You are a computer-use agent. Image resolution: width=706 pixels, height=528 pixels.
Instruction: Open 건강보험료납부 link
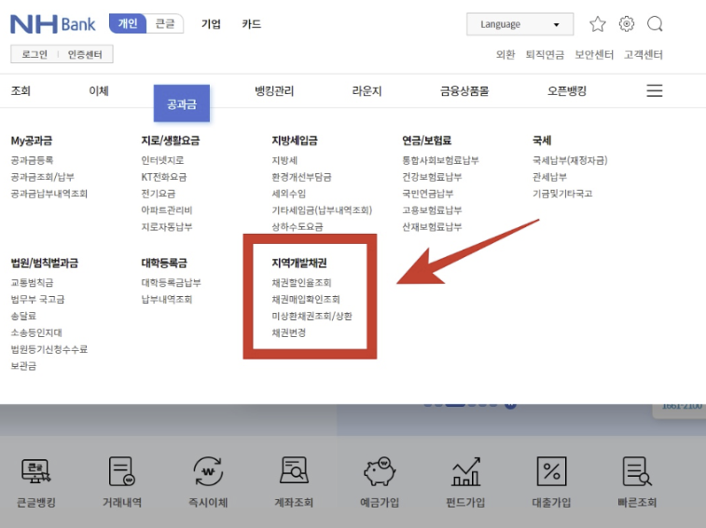[432, 177]
